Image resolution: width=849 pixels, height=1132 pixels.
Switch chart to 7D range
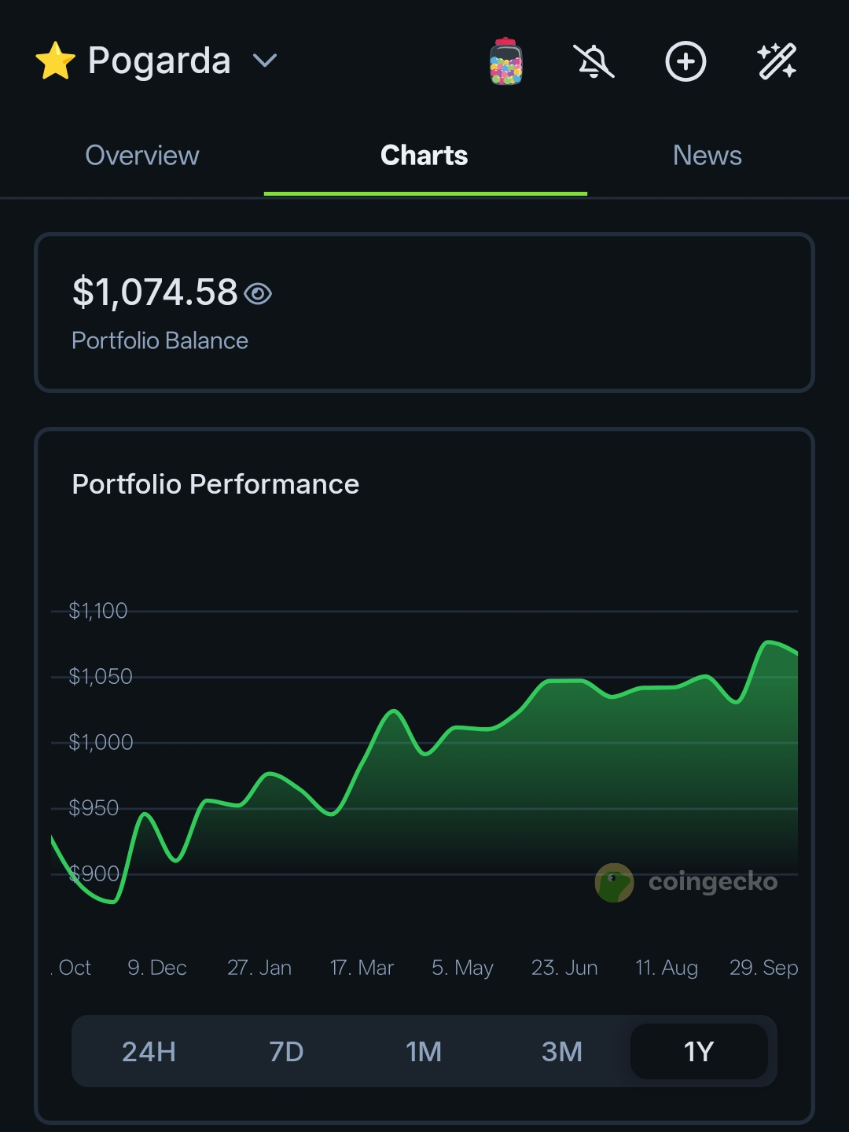286,1052
